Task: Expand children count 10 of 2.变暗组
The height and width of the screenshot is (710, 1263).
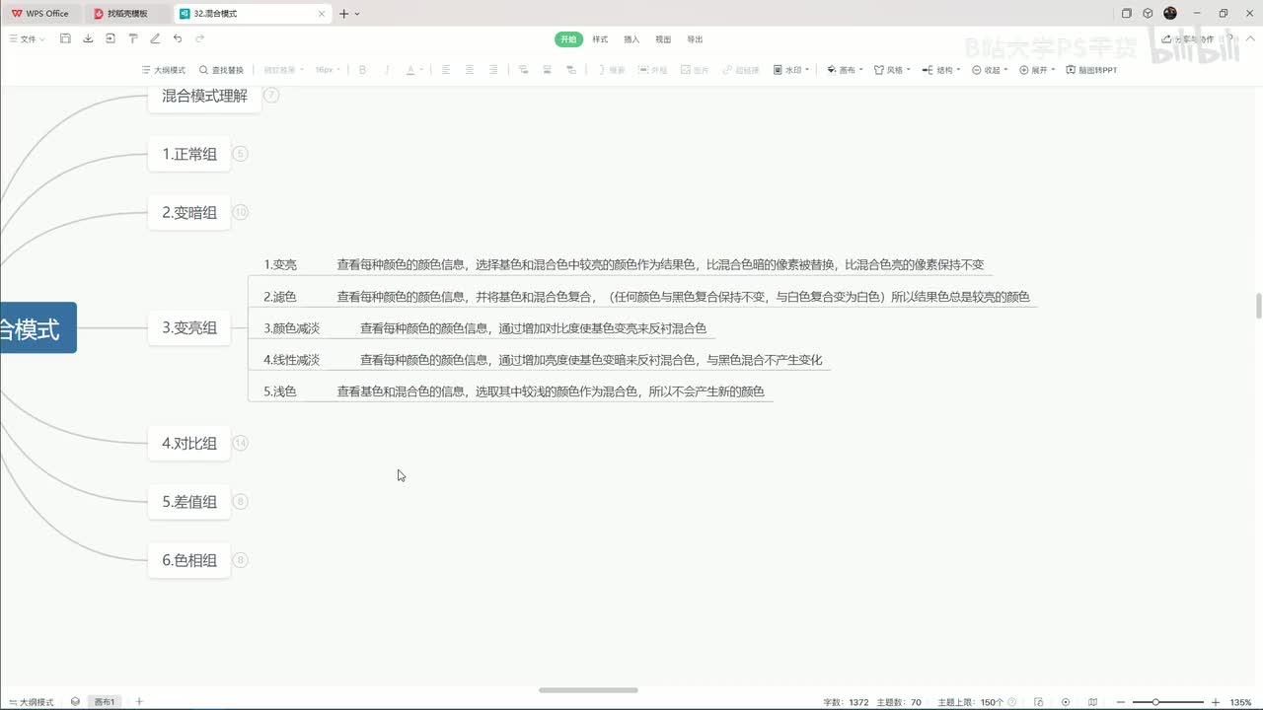Action: (240, 212)
